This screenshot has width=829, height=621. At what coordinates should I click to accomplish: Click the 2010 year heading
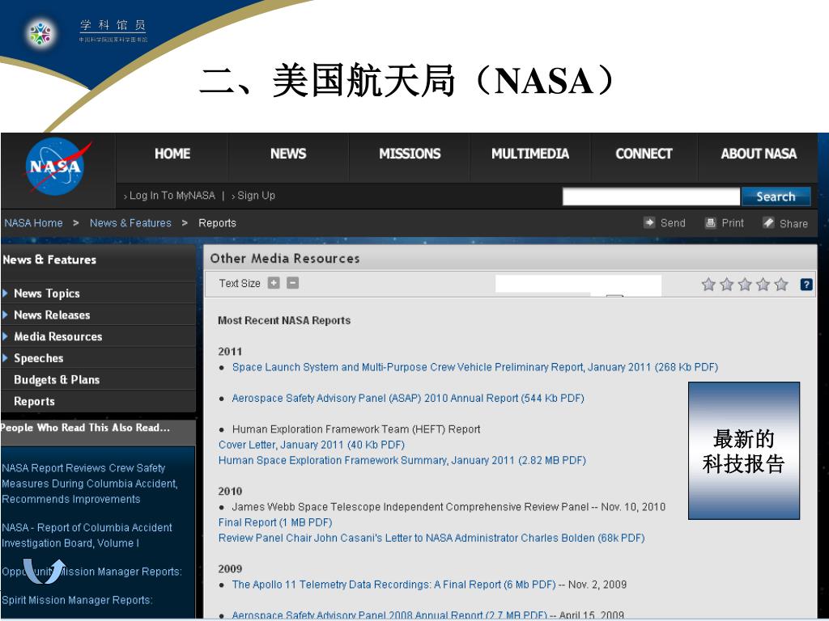click(230, 491)
